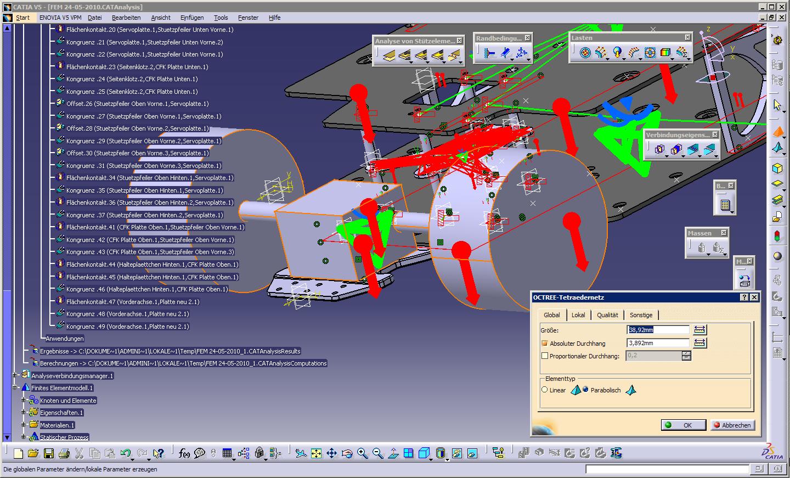The height and width of the screenshot is (478, 790).
Task: Expand the Materialien.1 tree node
Action: click(24, 425)
